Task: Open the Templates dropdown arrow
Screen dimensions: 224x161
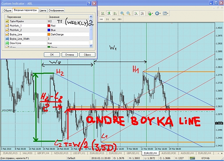Action: [x=168, y=13]
